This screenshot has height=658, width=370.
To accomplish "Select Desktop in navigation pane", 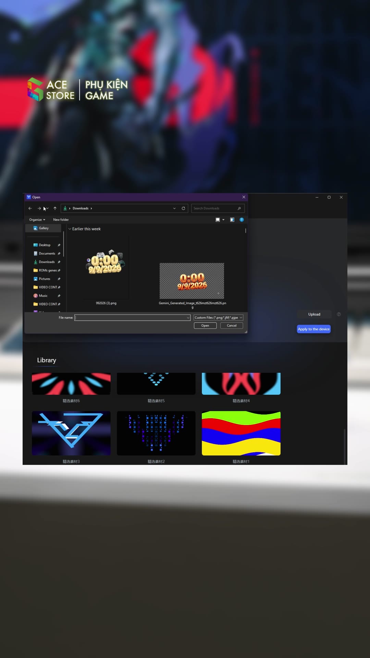I will click(x=45, y=245).
